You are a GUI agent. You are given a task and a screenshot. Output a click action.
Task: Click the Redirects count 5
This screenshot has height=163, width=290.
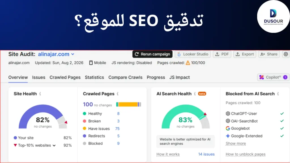(118, 136)
